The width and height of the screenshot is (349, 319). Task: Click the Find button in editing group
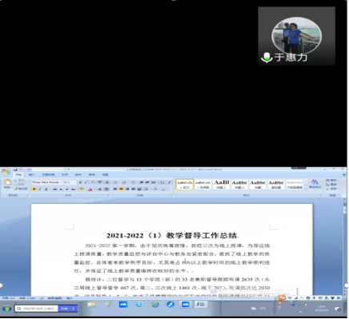click(331, 181)
